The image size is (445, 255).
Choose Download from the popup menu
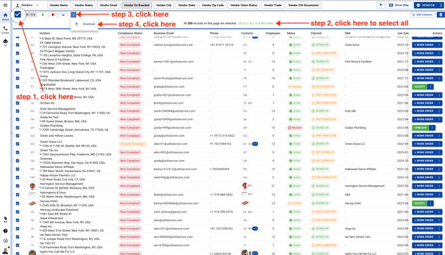click(x=84, y=24)
